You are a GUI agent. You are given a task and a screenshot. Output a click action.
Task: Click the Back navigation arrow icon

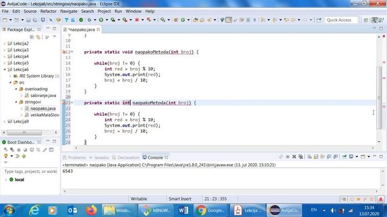point(293,20)
